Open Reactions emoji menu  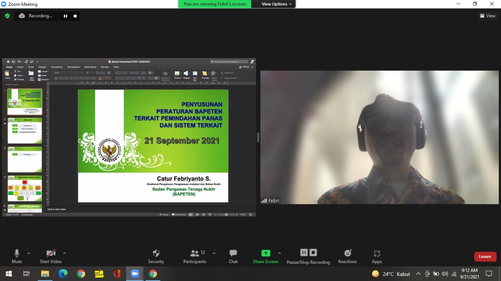pos(348,256)
